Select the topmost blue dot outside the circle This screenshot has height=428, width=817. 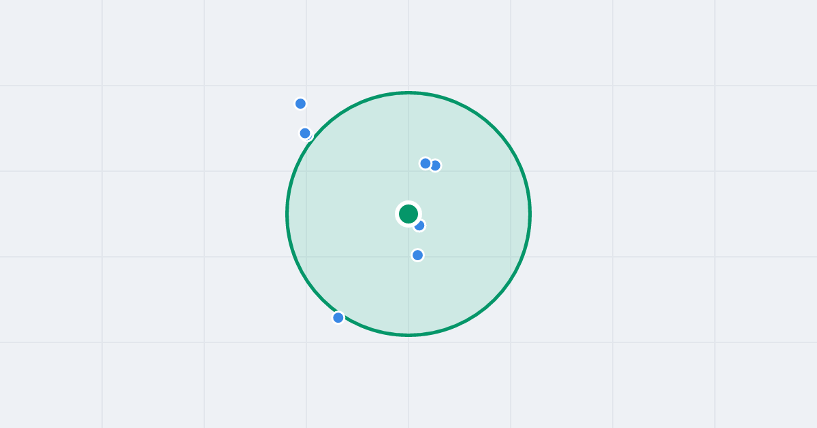[x=300, y=104]
